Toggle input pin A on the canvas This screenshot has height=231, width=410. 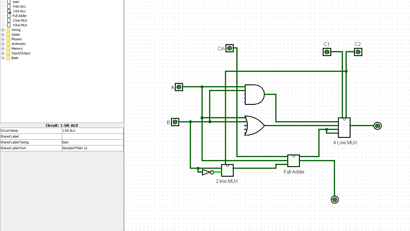(x=179, y=87)
